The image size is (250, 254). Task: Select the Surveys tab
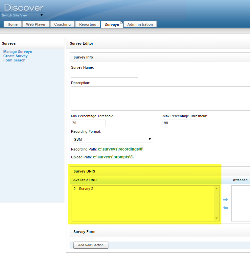[112, 25]
